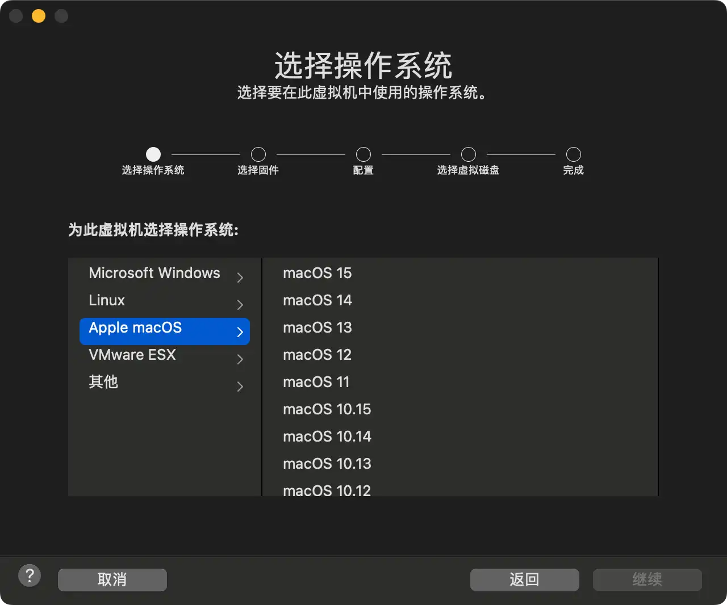
Task: Click the 取消 cancel button
Action: (112, 579)
